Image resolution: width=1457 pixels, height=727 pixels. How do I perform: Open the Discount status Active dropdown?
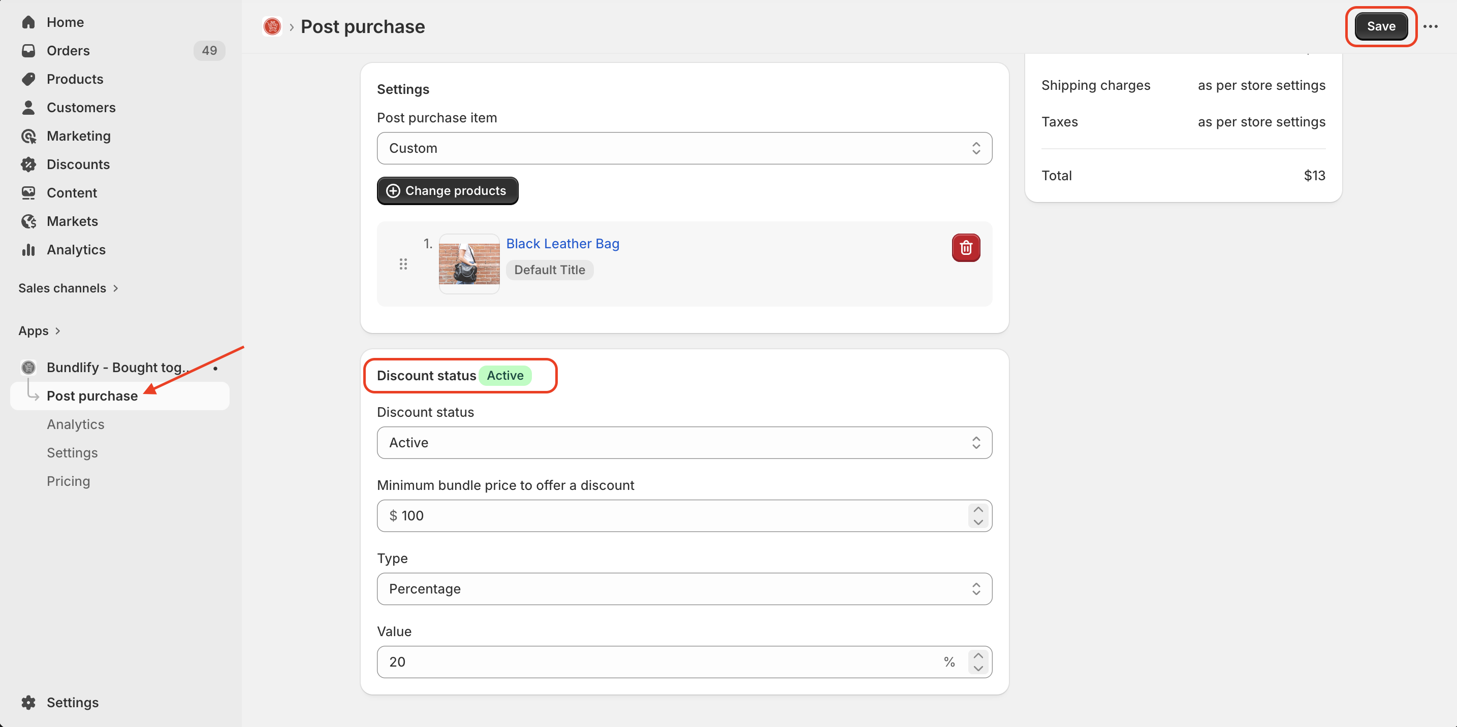click(x=684, y=443)
